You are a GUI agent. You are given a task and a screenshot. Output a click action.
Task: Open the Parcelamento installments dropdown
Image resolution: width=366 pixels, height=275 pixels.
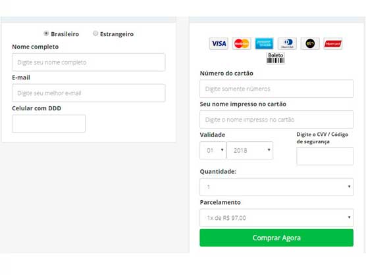[276, 218]
